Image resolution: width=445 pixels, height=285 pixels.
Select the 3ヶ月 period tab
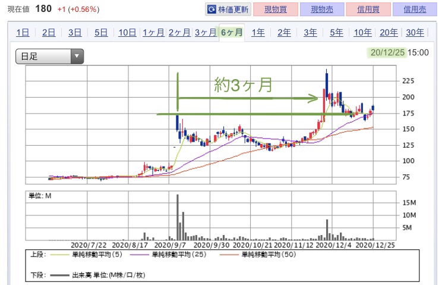tap(206, 33)
